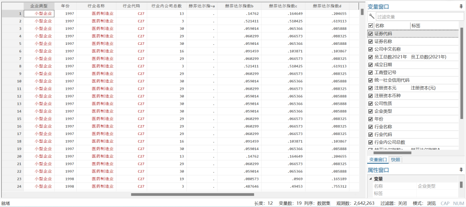
Task: Select the 行业代码 column header
Action: (x=131, y=6)
